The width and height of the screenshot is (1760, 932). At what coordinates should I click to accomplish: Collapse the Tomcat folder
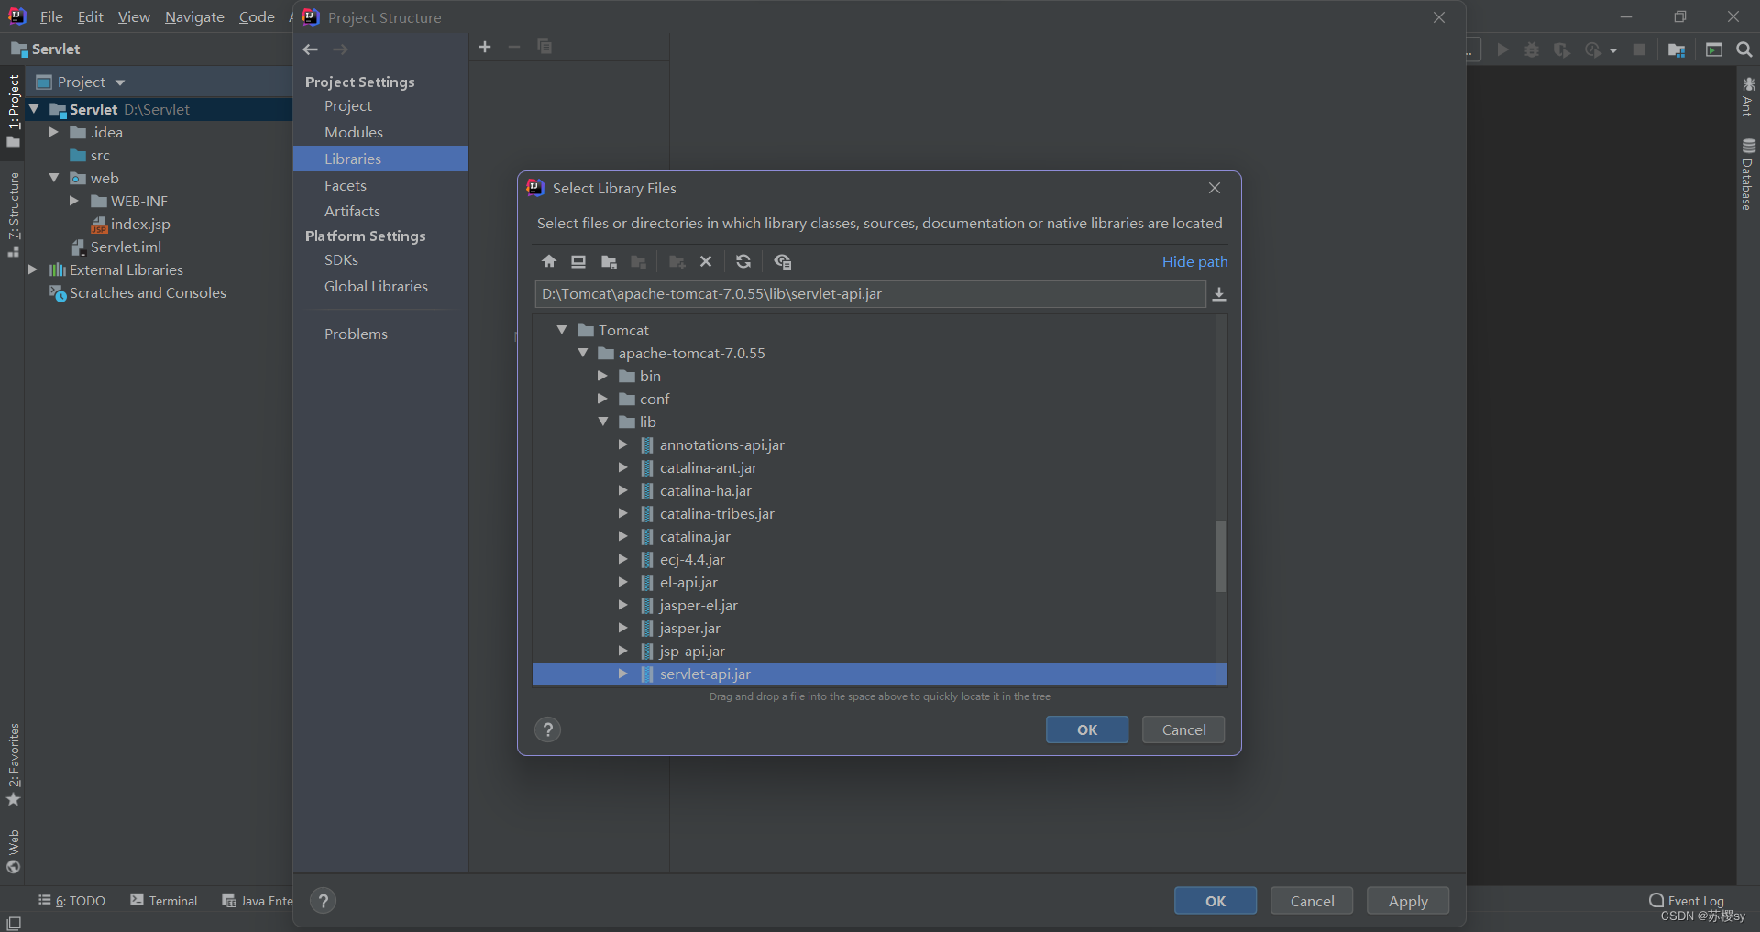(562, 330)
